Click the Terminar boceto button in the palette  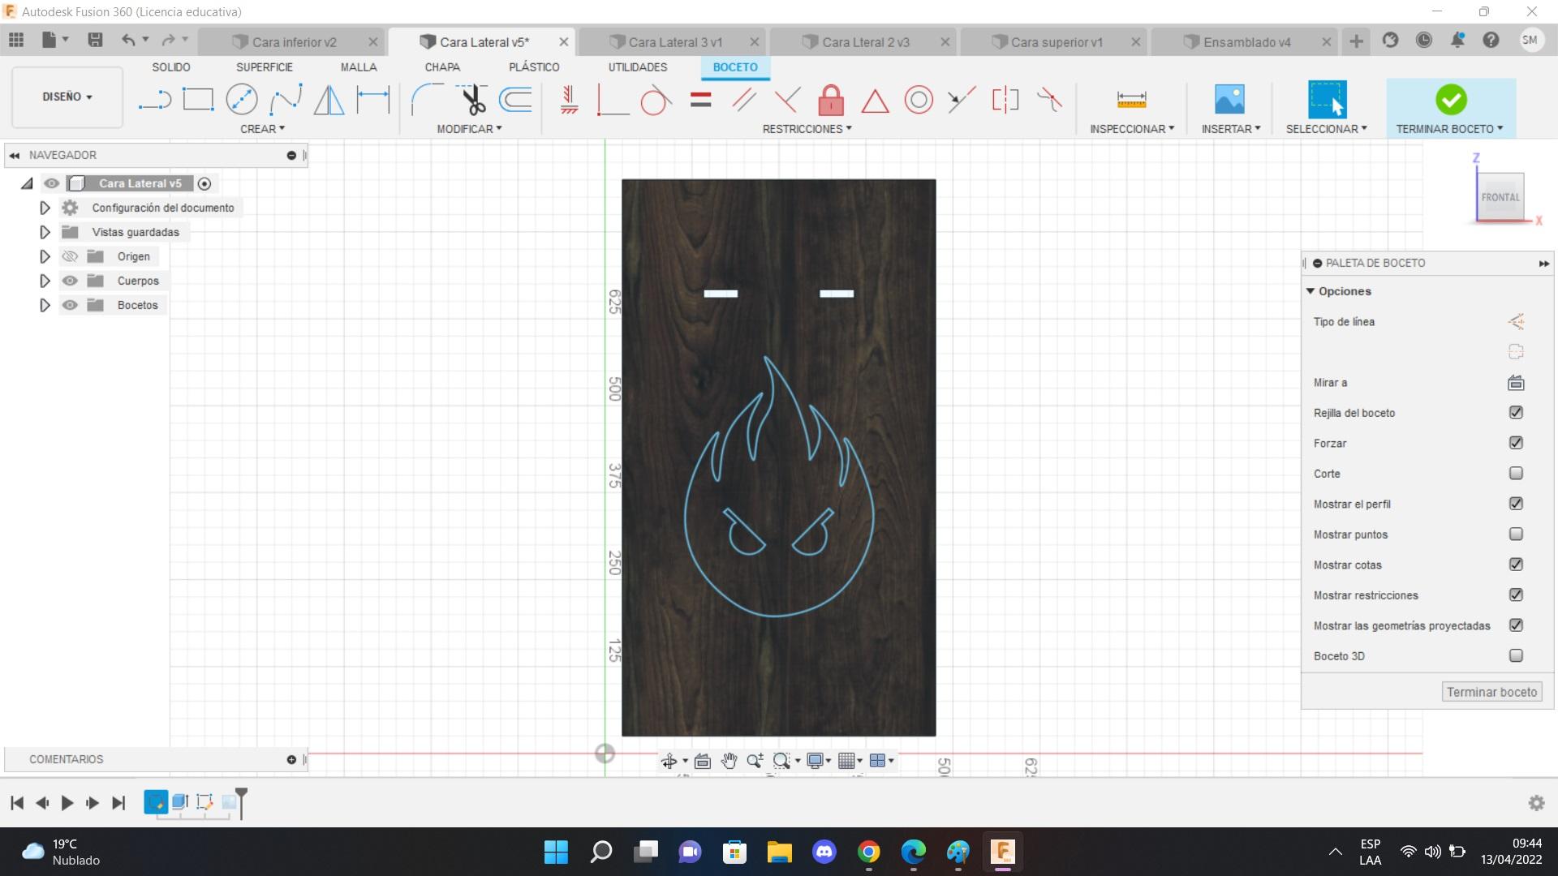(x=1491, y=691)
